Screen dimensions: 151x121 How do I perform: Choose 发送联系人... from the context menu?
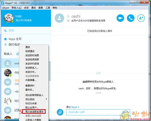[34, 68]
